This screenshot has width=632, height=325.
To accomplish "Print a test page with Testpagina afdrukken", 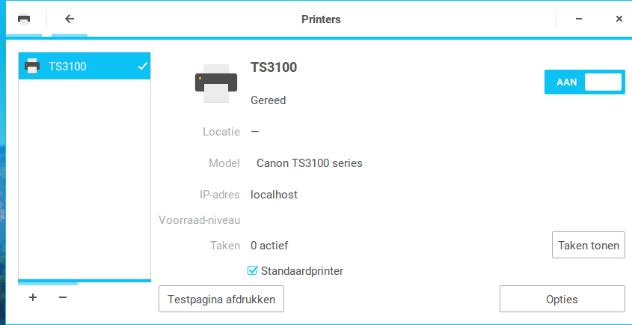I will [x=221, y=299].
